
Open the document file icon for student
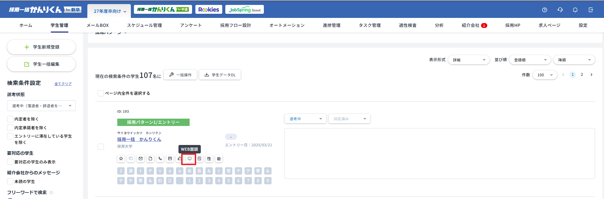click(150, 159)
